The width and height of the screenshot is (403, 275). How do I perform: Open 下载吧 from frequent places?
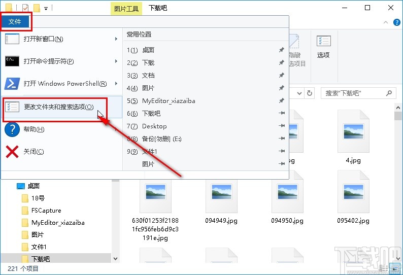pos(206,113)
